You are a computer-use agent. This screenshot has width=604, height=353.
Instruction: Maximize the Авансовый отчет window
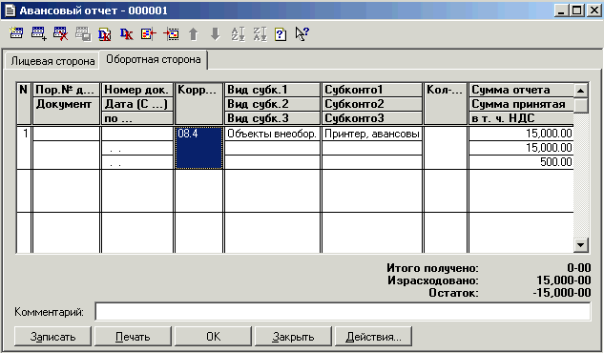pos(577,10)
